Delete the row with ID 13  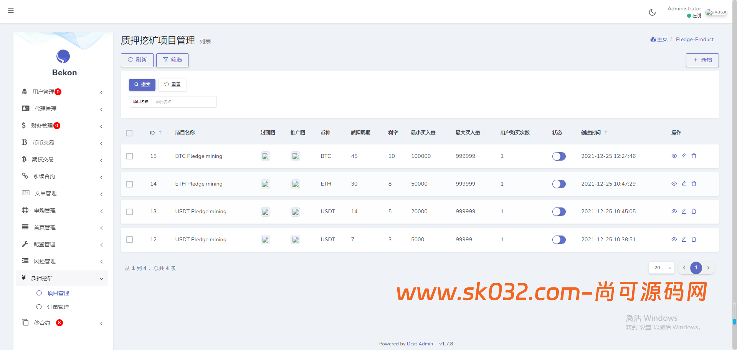coord(694,211)
